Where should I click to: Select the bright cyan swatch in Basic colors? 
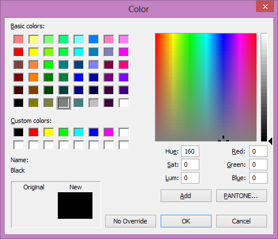pos(79,52)
